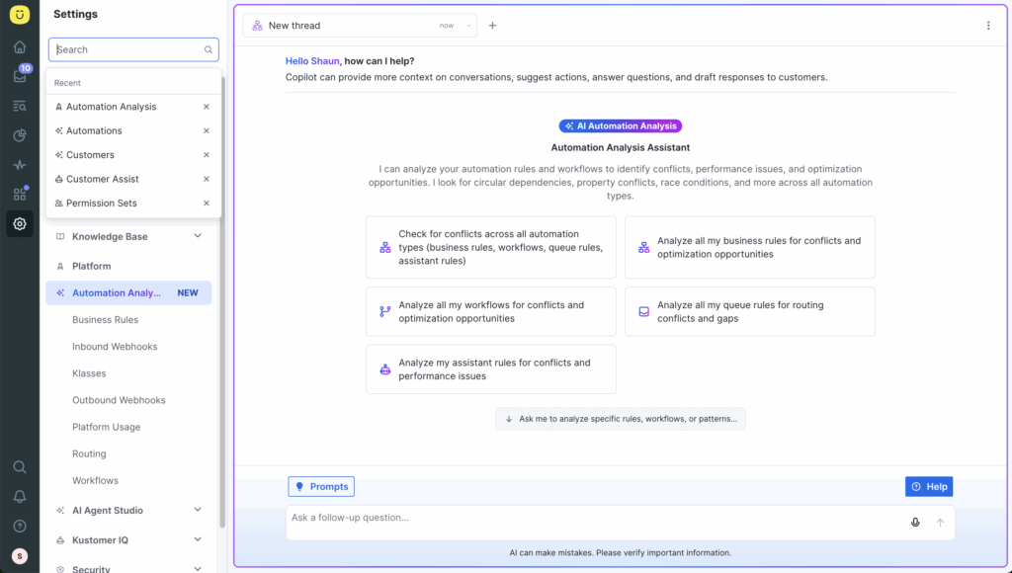Click the blue Help button
This screenshot has width=1012, height=573.
click(928, 486)
